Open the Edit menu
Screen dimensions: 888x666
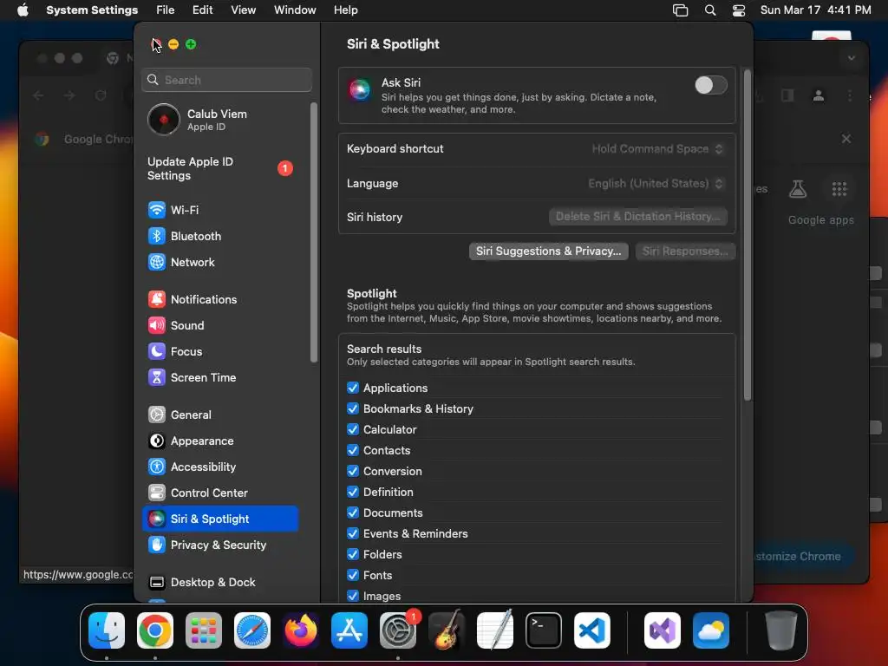point(202,10)
